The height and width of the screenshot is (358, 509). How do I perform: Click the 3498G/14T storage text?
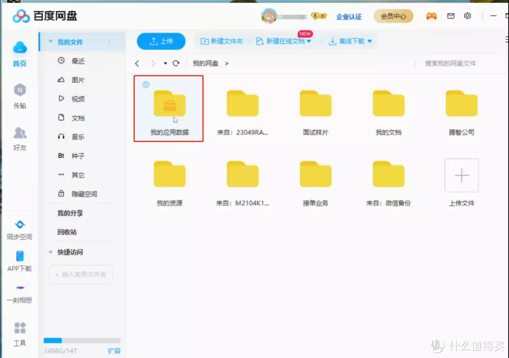(60, 351)
